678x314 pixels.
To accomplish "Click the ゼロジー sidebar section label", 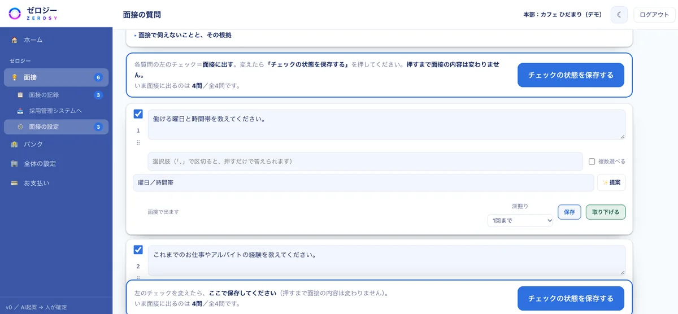I will [20, 60].
